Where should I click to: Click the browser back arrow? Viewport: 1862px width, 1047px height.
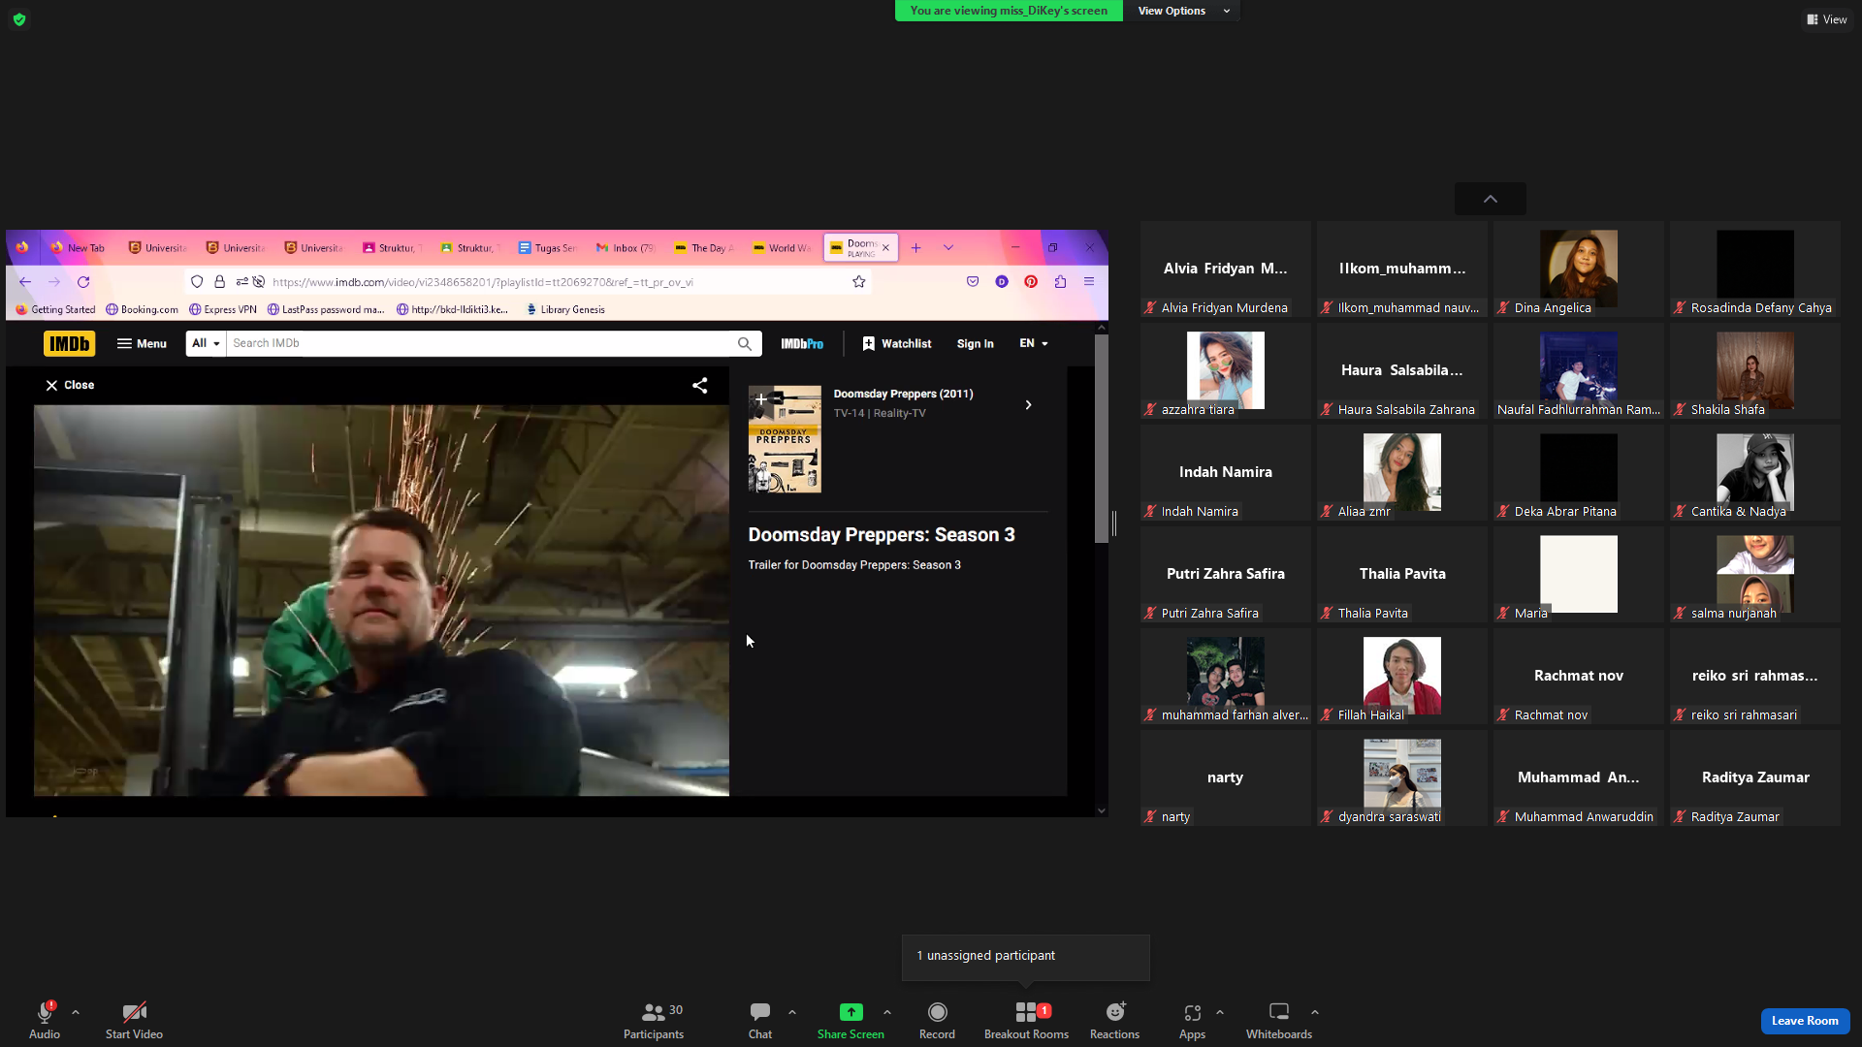tap(25, 282)
